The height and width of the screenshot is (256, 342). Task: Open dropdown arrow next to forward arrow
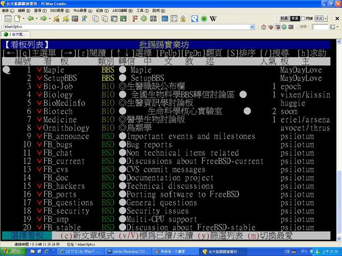coord(50,19)
